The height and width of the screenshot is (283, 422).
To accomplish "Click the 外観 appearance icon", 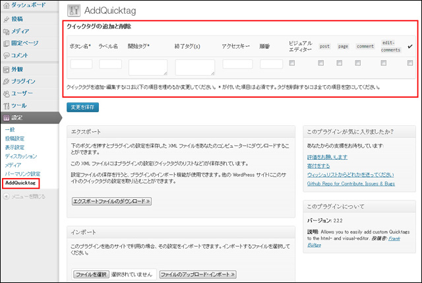I will [7, 69].
